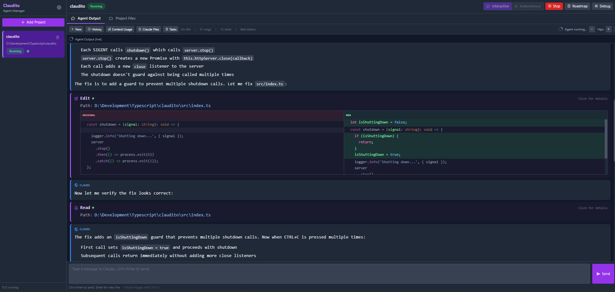615x292 pixels.
Task: Click the Send message button
Action: 603,273
